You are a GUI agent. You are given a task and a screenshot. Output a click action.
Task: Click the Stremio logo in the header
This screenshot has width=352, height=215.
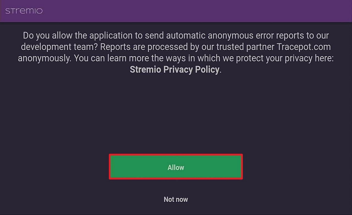pos(24,11)
